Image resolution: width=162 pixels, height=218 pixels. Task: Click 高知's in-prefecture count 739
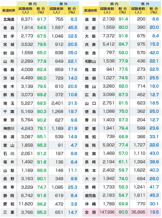(111, 137)
